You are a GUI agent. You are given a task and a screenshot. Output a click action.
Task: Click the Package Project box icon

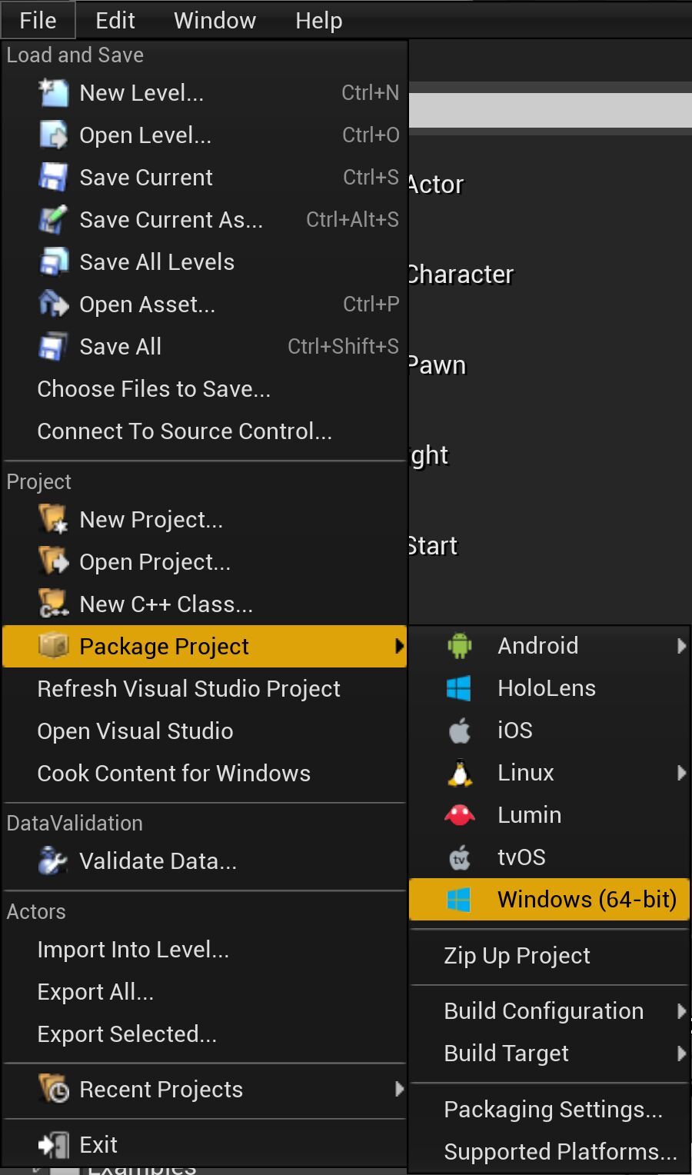click(x=52, y=646)
